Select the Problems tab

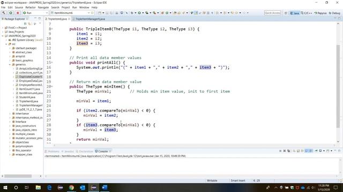click(52, 151)
